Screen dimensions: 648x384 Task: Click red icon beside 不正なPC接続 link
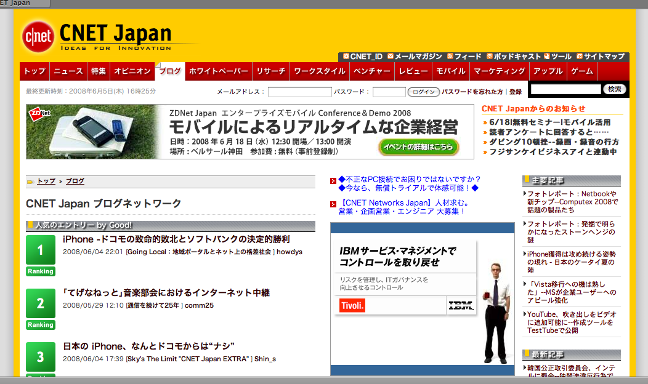coord(333,181)
